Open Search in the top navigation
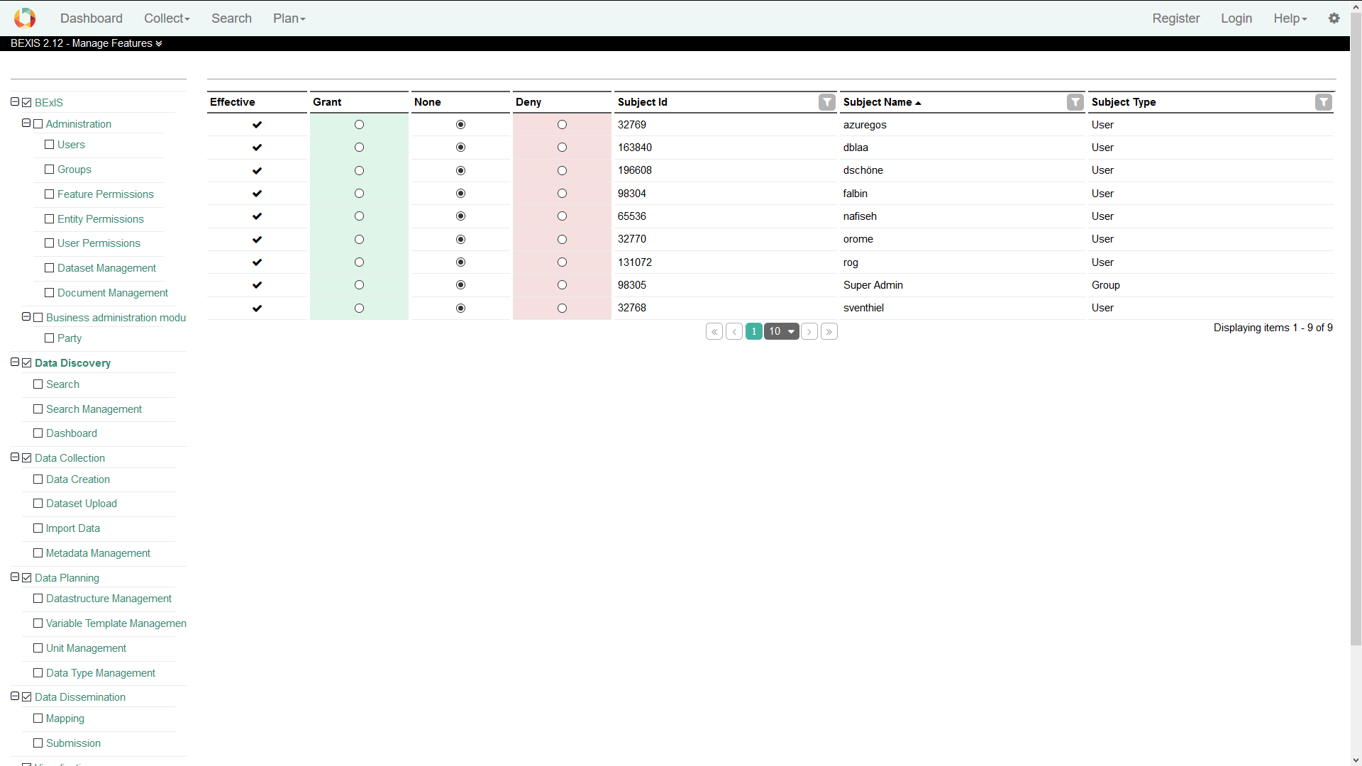This screenshot has width=1362, height=766. 231,18
